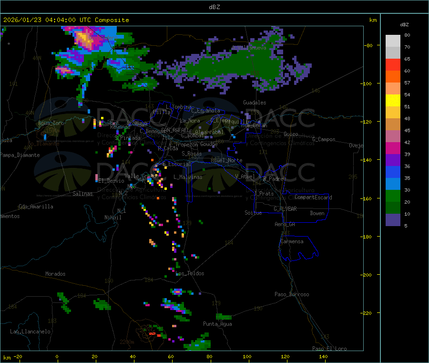Click the '-80' km tick on right axis
The image size is (429, 363).
pyautogui.click(x=368, y=45)
